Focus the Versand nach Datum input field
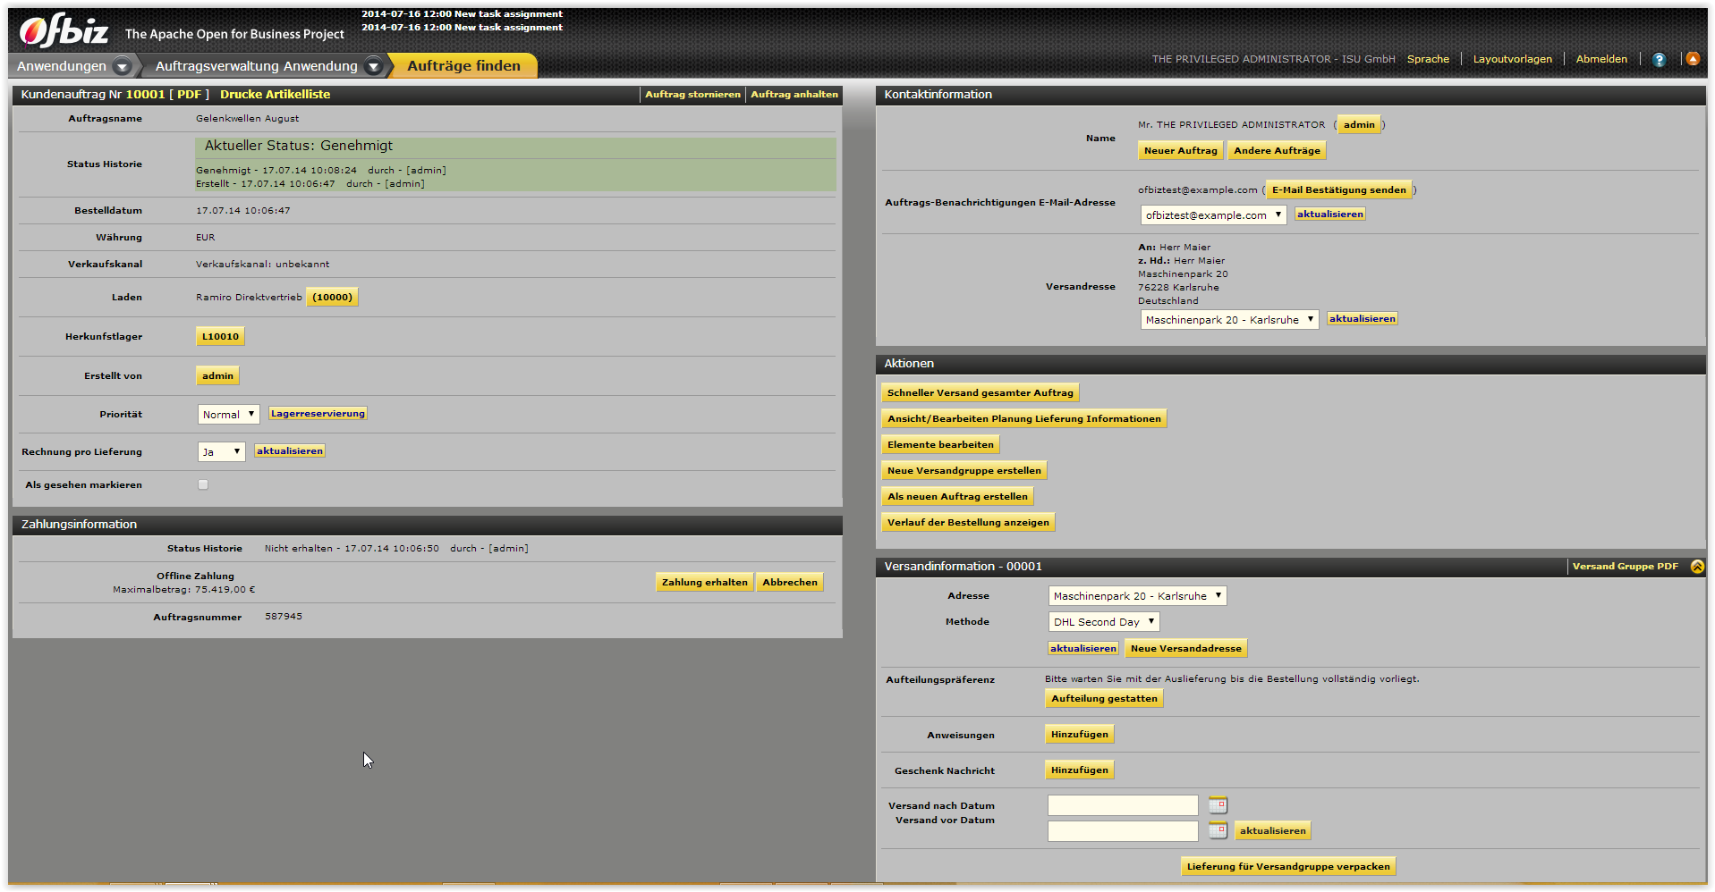The height and width of the screenshot is (892, 1715). pos(1123,805)
